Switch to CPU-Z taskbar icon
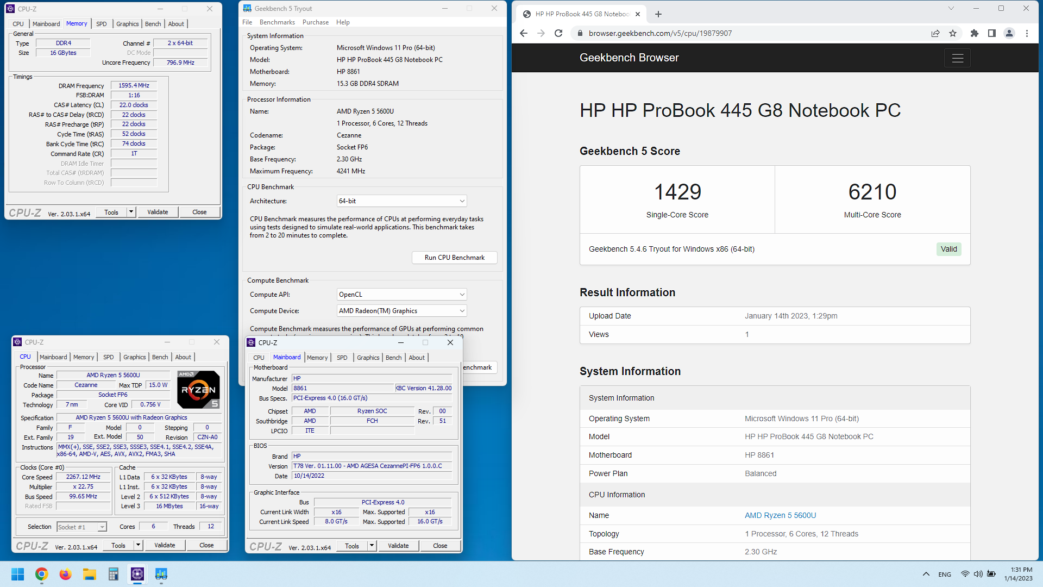Viewport: 1043px width, 587px height. click(x=137, y=574)
